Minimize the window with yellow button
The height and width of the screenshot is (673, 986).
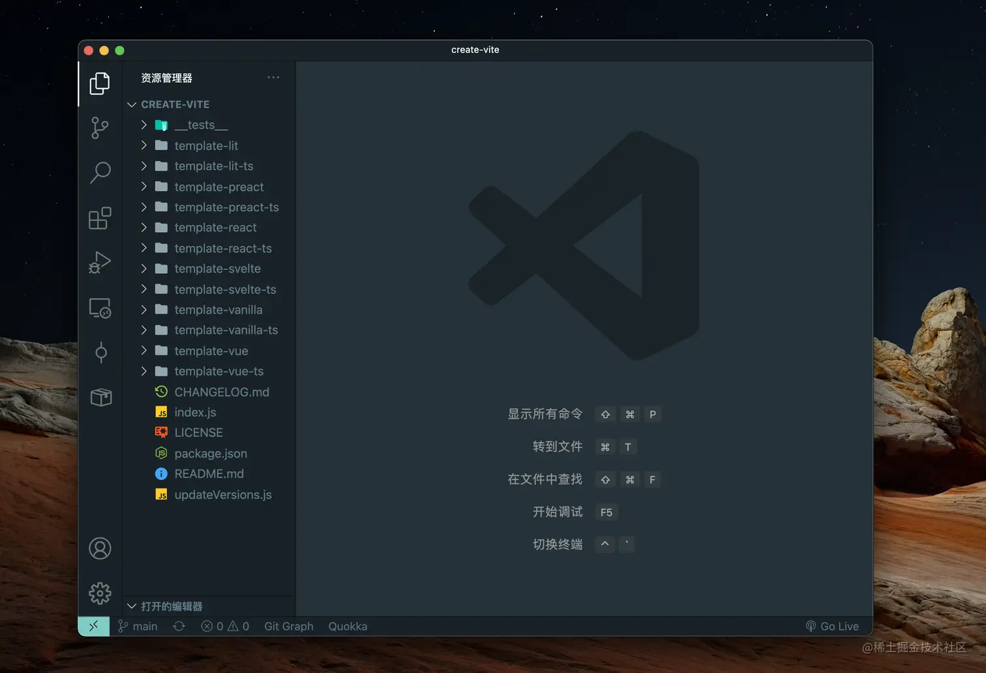(104, 50)
